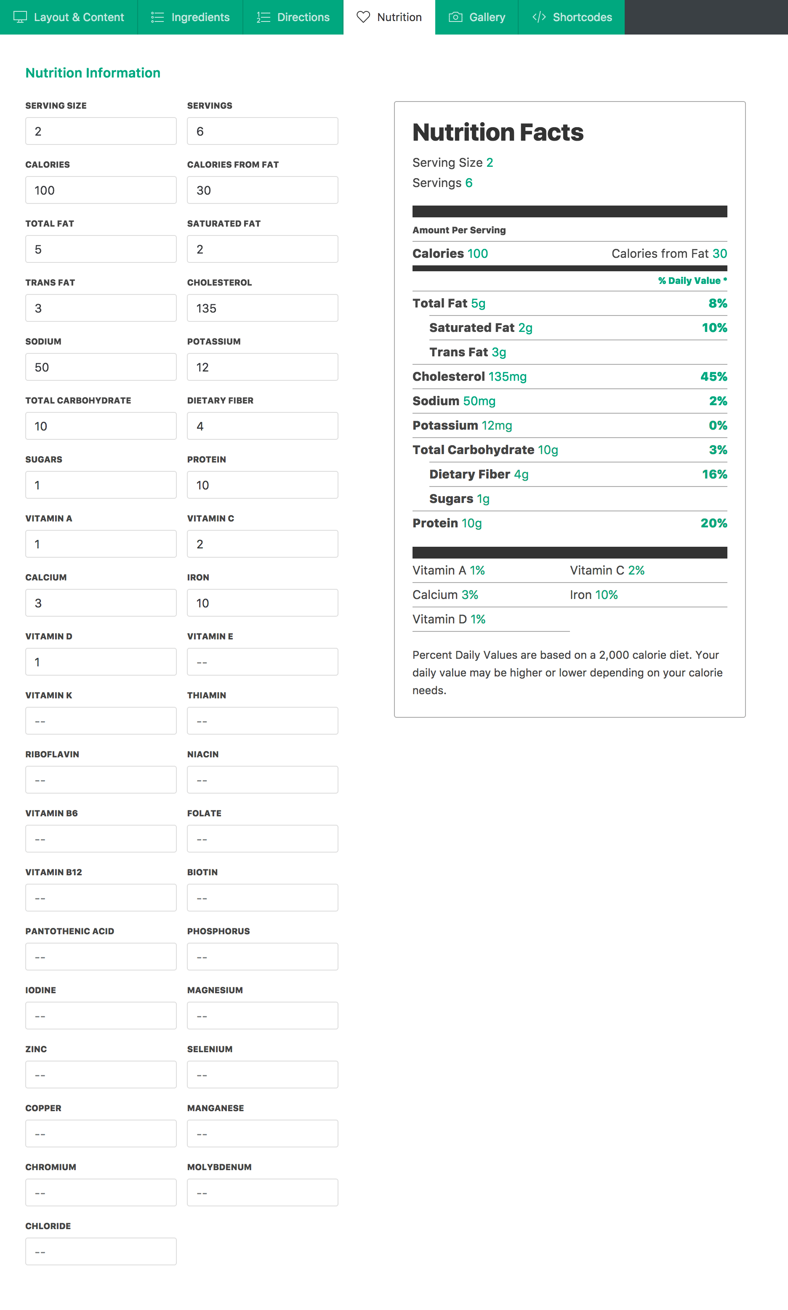Click the Magnesium input field
Viewport: 788px width, 1310px height.
click(x=262, y=1016)
